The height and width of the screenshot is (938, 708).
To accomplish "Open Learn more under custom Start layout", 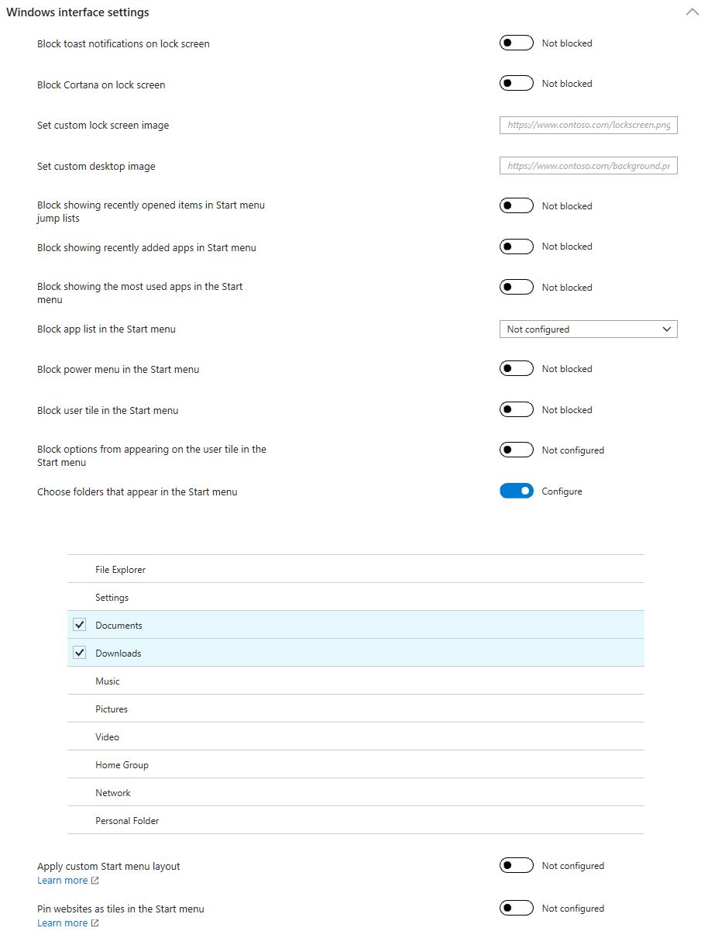I will [x=62, y=881].
